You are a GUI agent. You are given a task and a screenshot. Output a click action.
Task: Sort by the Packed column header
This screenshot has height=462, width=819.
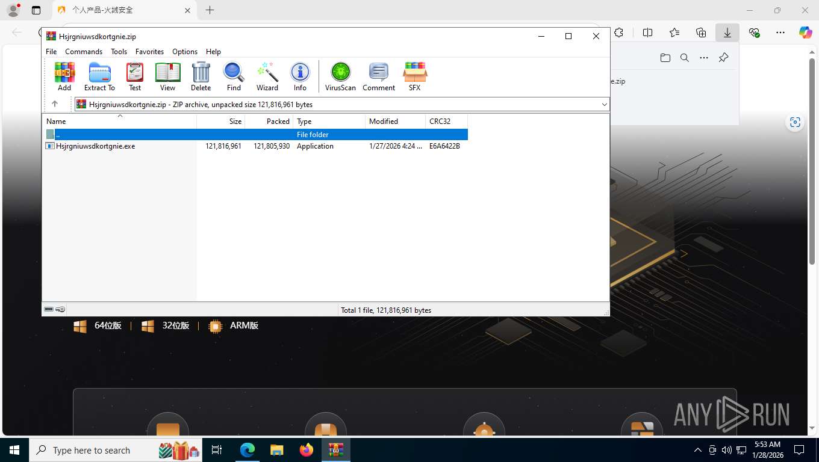pyautogui.click(x=269, y=122)
